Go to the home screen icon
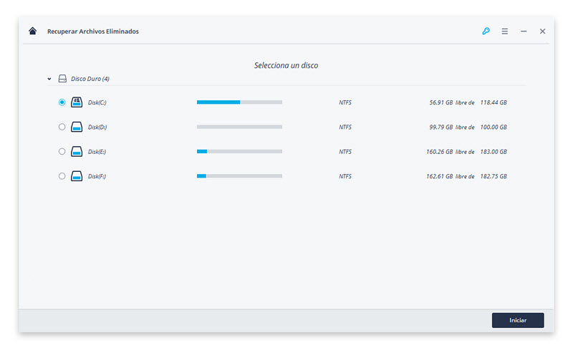The width and height of the screenshot is (573, 353). coord(32,31)
